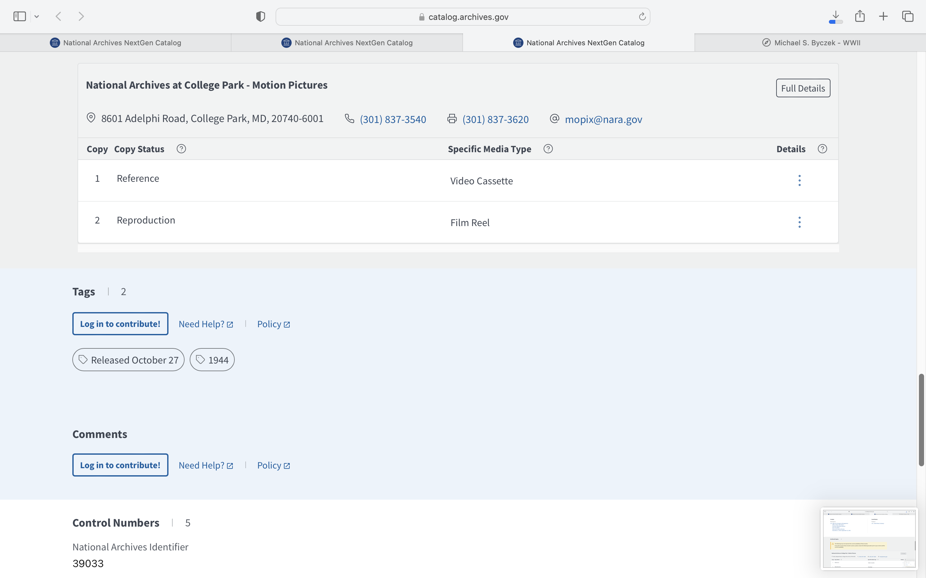
Task: Click Log in to contribute under Tags
Action: pos(120,324)
